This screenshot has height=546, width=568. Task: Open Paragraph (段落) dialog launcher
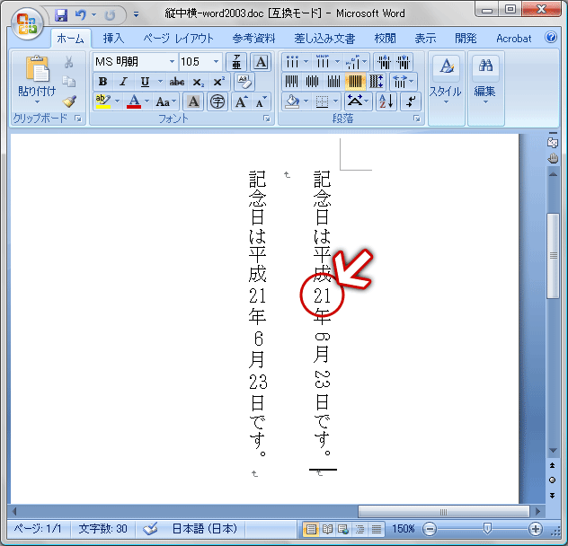pyautogui.click(x=417, y=119)
